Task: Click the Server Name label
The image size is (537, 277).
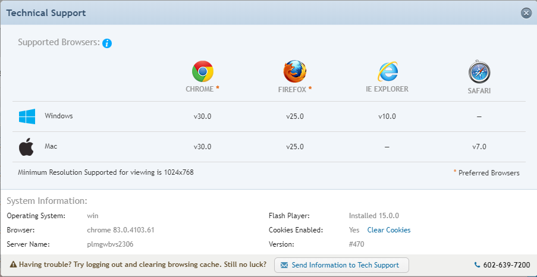Action: (x=29, y=244)
